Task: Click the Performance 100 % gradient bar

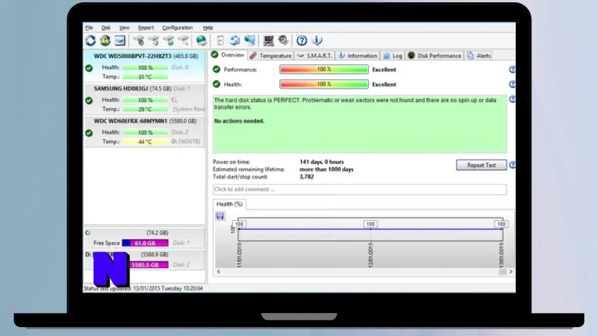Action: [x=324, y=69]
